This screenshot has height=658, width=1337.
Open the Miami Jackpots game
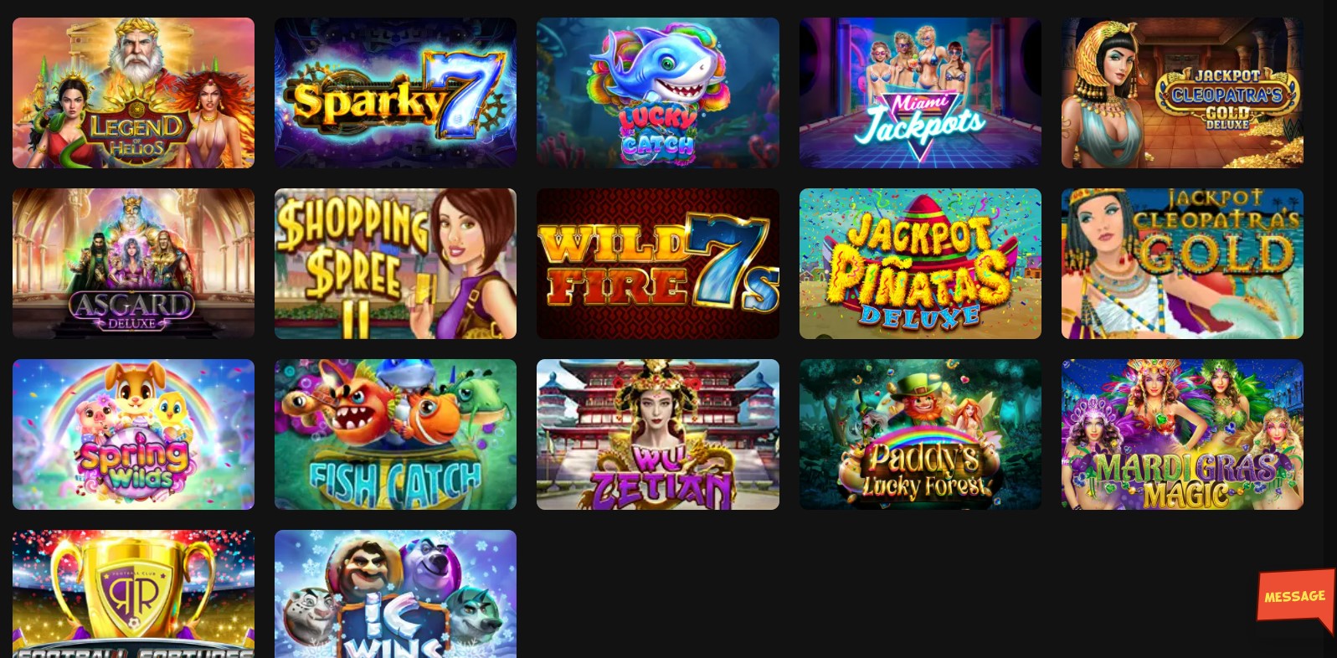point(920,93)
